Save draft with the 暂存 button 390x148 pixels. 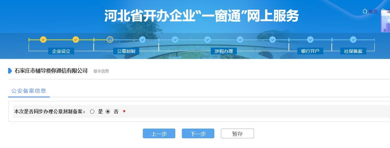point(237,134)
